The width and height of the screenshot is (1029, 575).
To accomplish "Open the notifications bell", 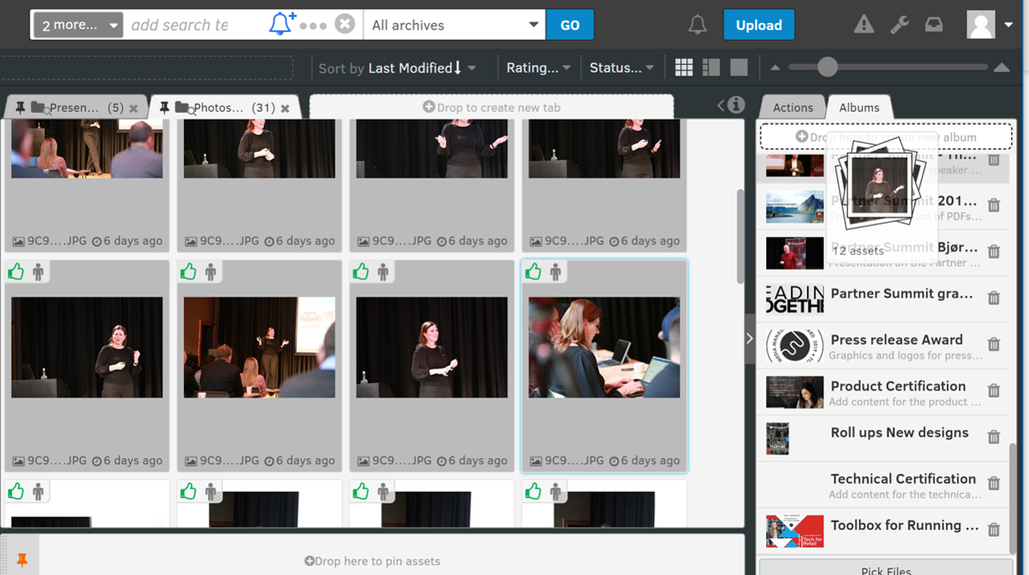I will tap(697, 25).
